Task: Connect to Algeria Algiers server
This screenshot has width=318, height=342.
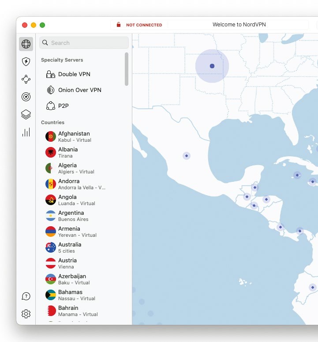Action: point(84,168)
